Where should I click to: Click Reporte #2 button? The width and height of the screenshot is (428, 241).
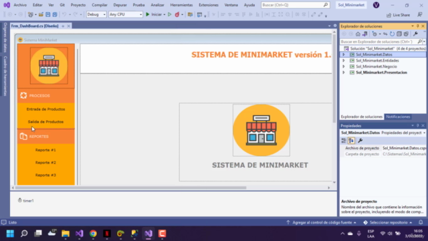pos(45,162)
